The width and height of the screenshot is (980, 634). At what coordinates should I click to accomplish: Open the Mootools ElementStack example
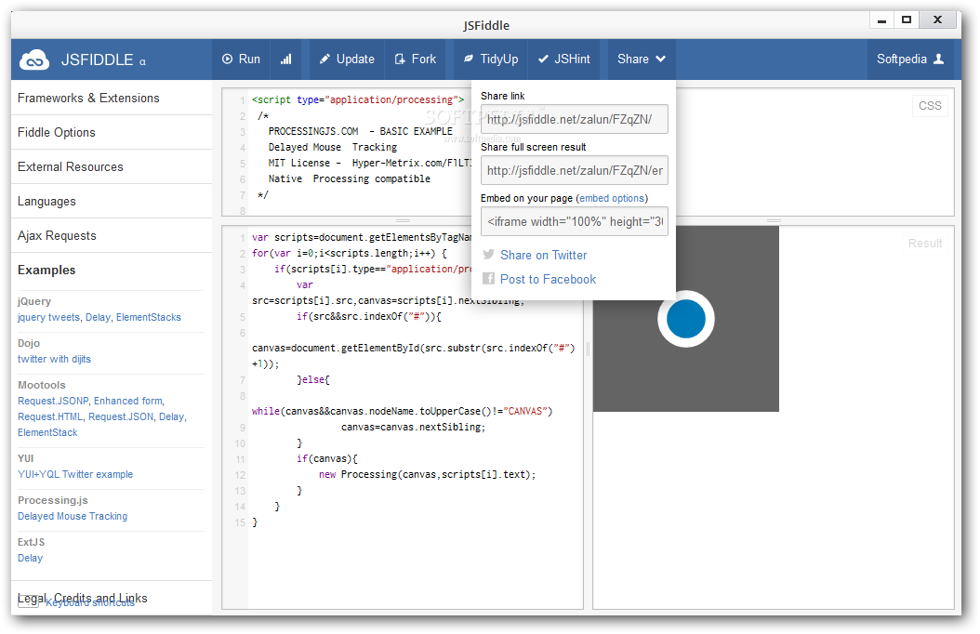coord(47,432)
